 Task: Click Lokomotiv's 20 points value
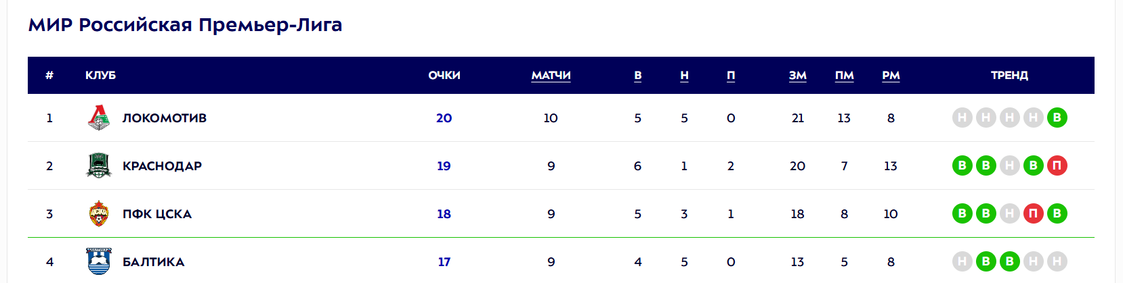click(x=444, y=118)
